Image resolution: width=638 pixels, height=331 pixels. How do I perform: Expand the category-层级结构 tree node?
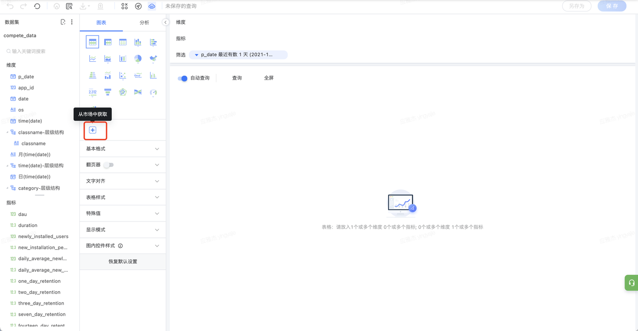[x=7, y=188]
